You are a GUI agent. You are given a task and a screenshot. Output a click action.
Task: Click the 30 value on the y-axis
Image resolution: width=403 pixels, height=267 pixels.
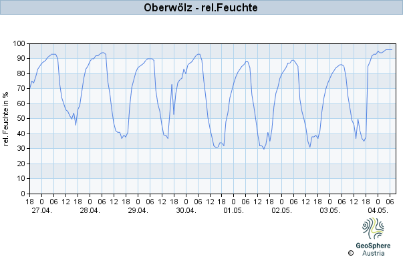[21, 149]
